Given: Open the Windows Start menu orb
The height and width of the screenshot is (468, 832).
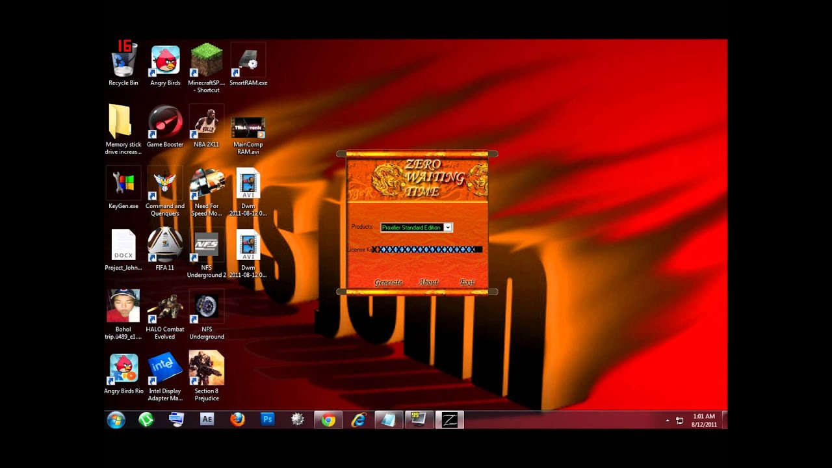Looking at the screenshot, I should tap(116, 420).
